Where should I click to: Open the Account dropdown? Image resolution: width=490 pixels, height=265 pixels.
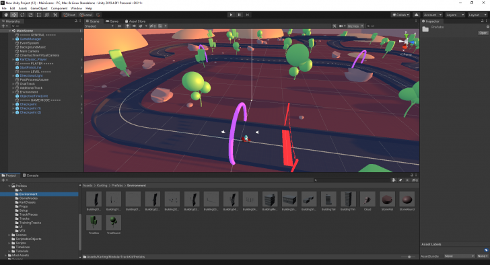[x=433, y=15]
